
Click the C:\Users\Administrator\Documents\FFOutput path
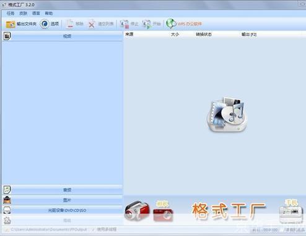49,230
